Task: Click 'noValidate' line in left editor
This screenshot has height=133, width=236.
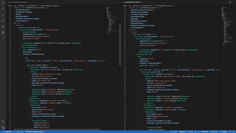Action: (x=27, y=52)
